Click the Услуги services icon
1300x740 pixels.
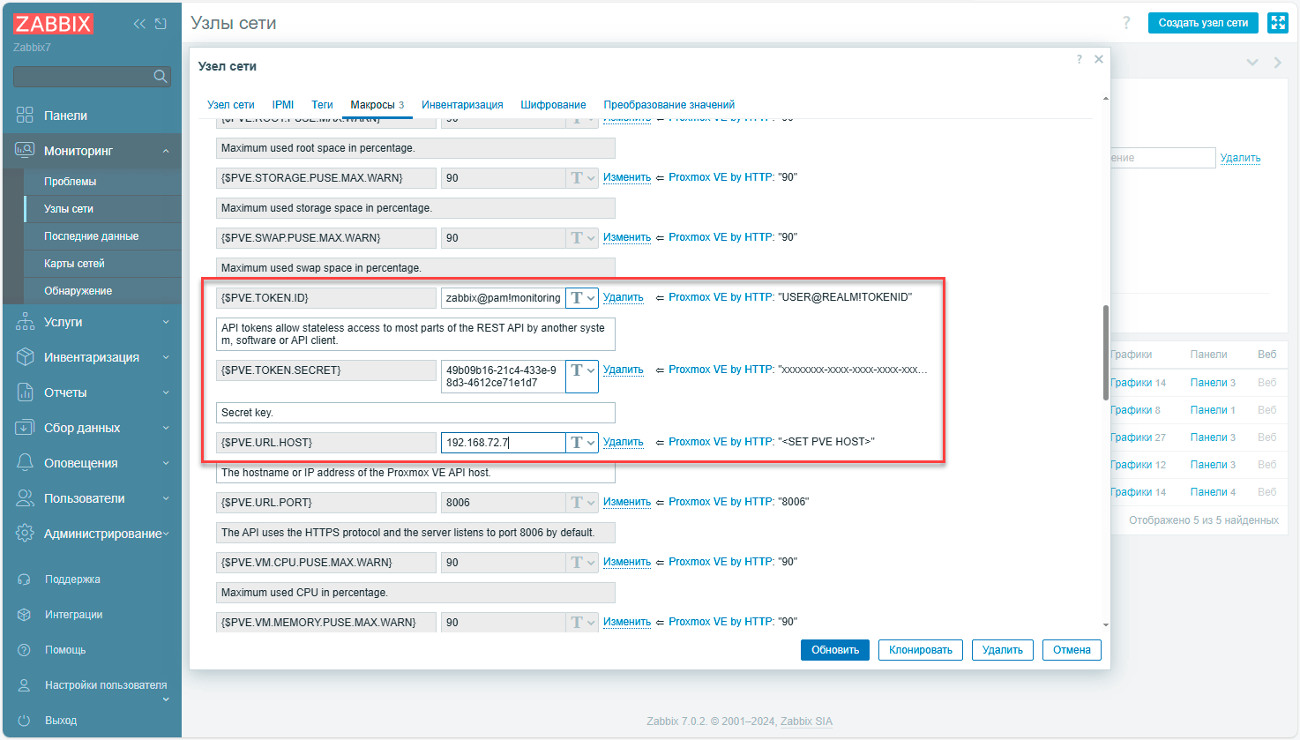[25, 322]
